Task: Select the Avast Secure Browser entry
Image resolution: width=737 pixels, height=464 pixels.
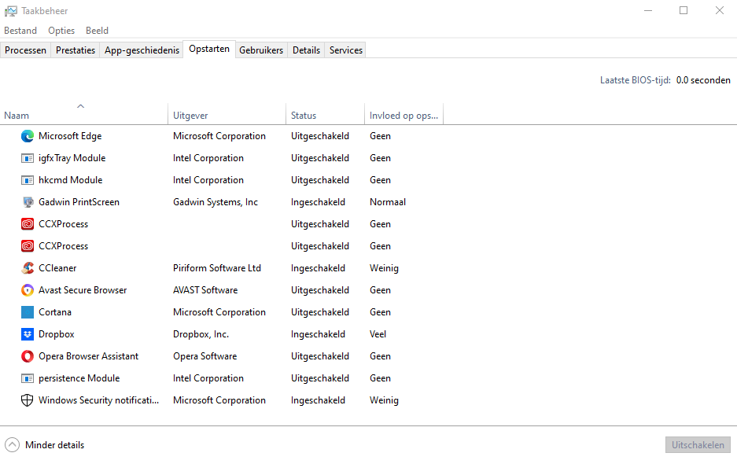Action: coord(83,290)
